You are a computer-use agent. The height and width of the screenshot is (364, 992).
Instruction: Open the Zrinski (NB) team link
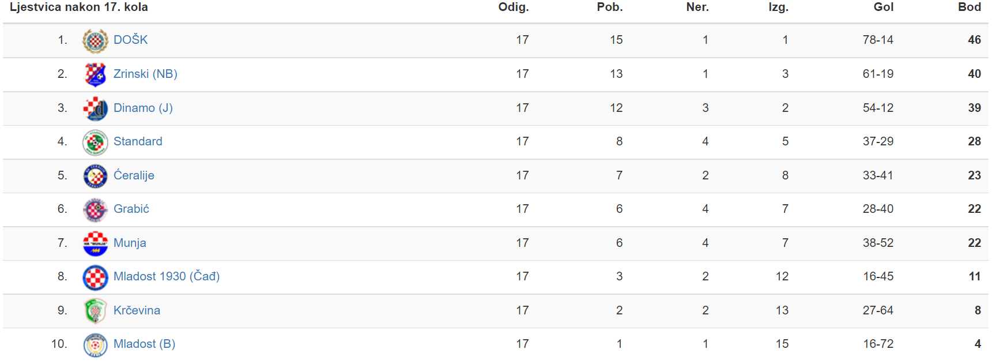(x=145, y=74)
